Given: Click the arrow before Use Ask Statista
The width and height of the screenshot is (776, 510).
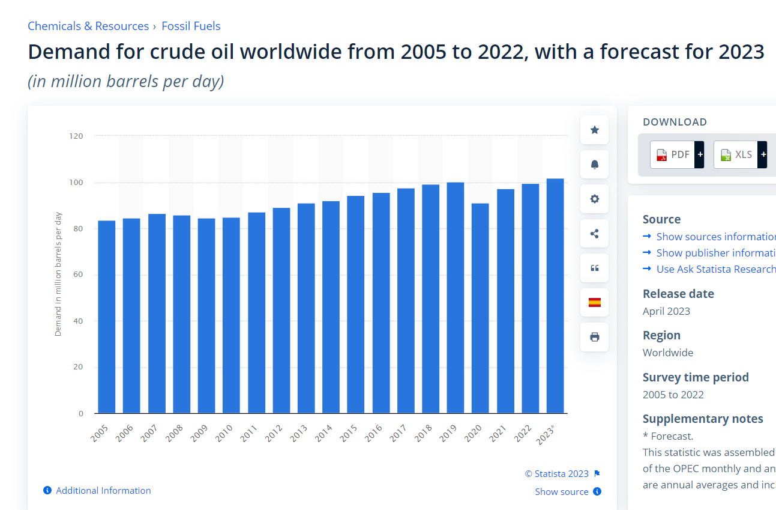Looking at the screenshot, I should (647, 269).
